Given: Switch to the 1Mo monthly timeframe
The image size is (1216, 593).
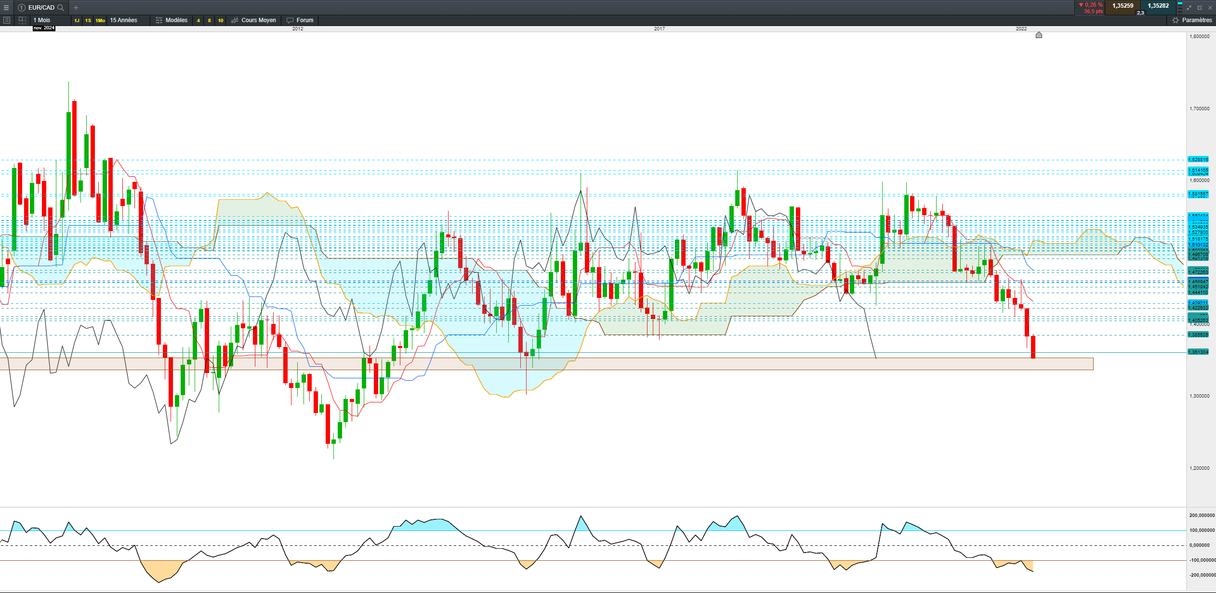Looking at the screenshot, I should coord(100,20).
